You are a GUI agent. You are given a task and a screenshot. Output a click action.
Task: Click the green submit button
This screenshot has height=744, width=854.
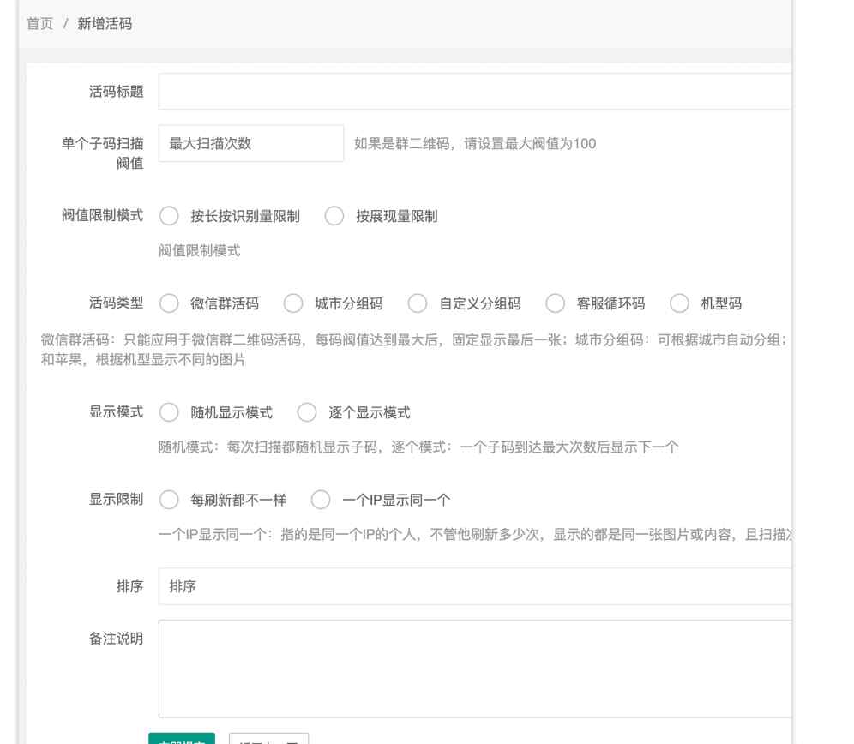(181, 739)
